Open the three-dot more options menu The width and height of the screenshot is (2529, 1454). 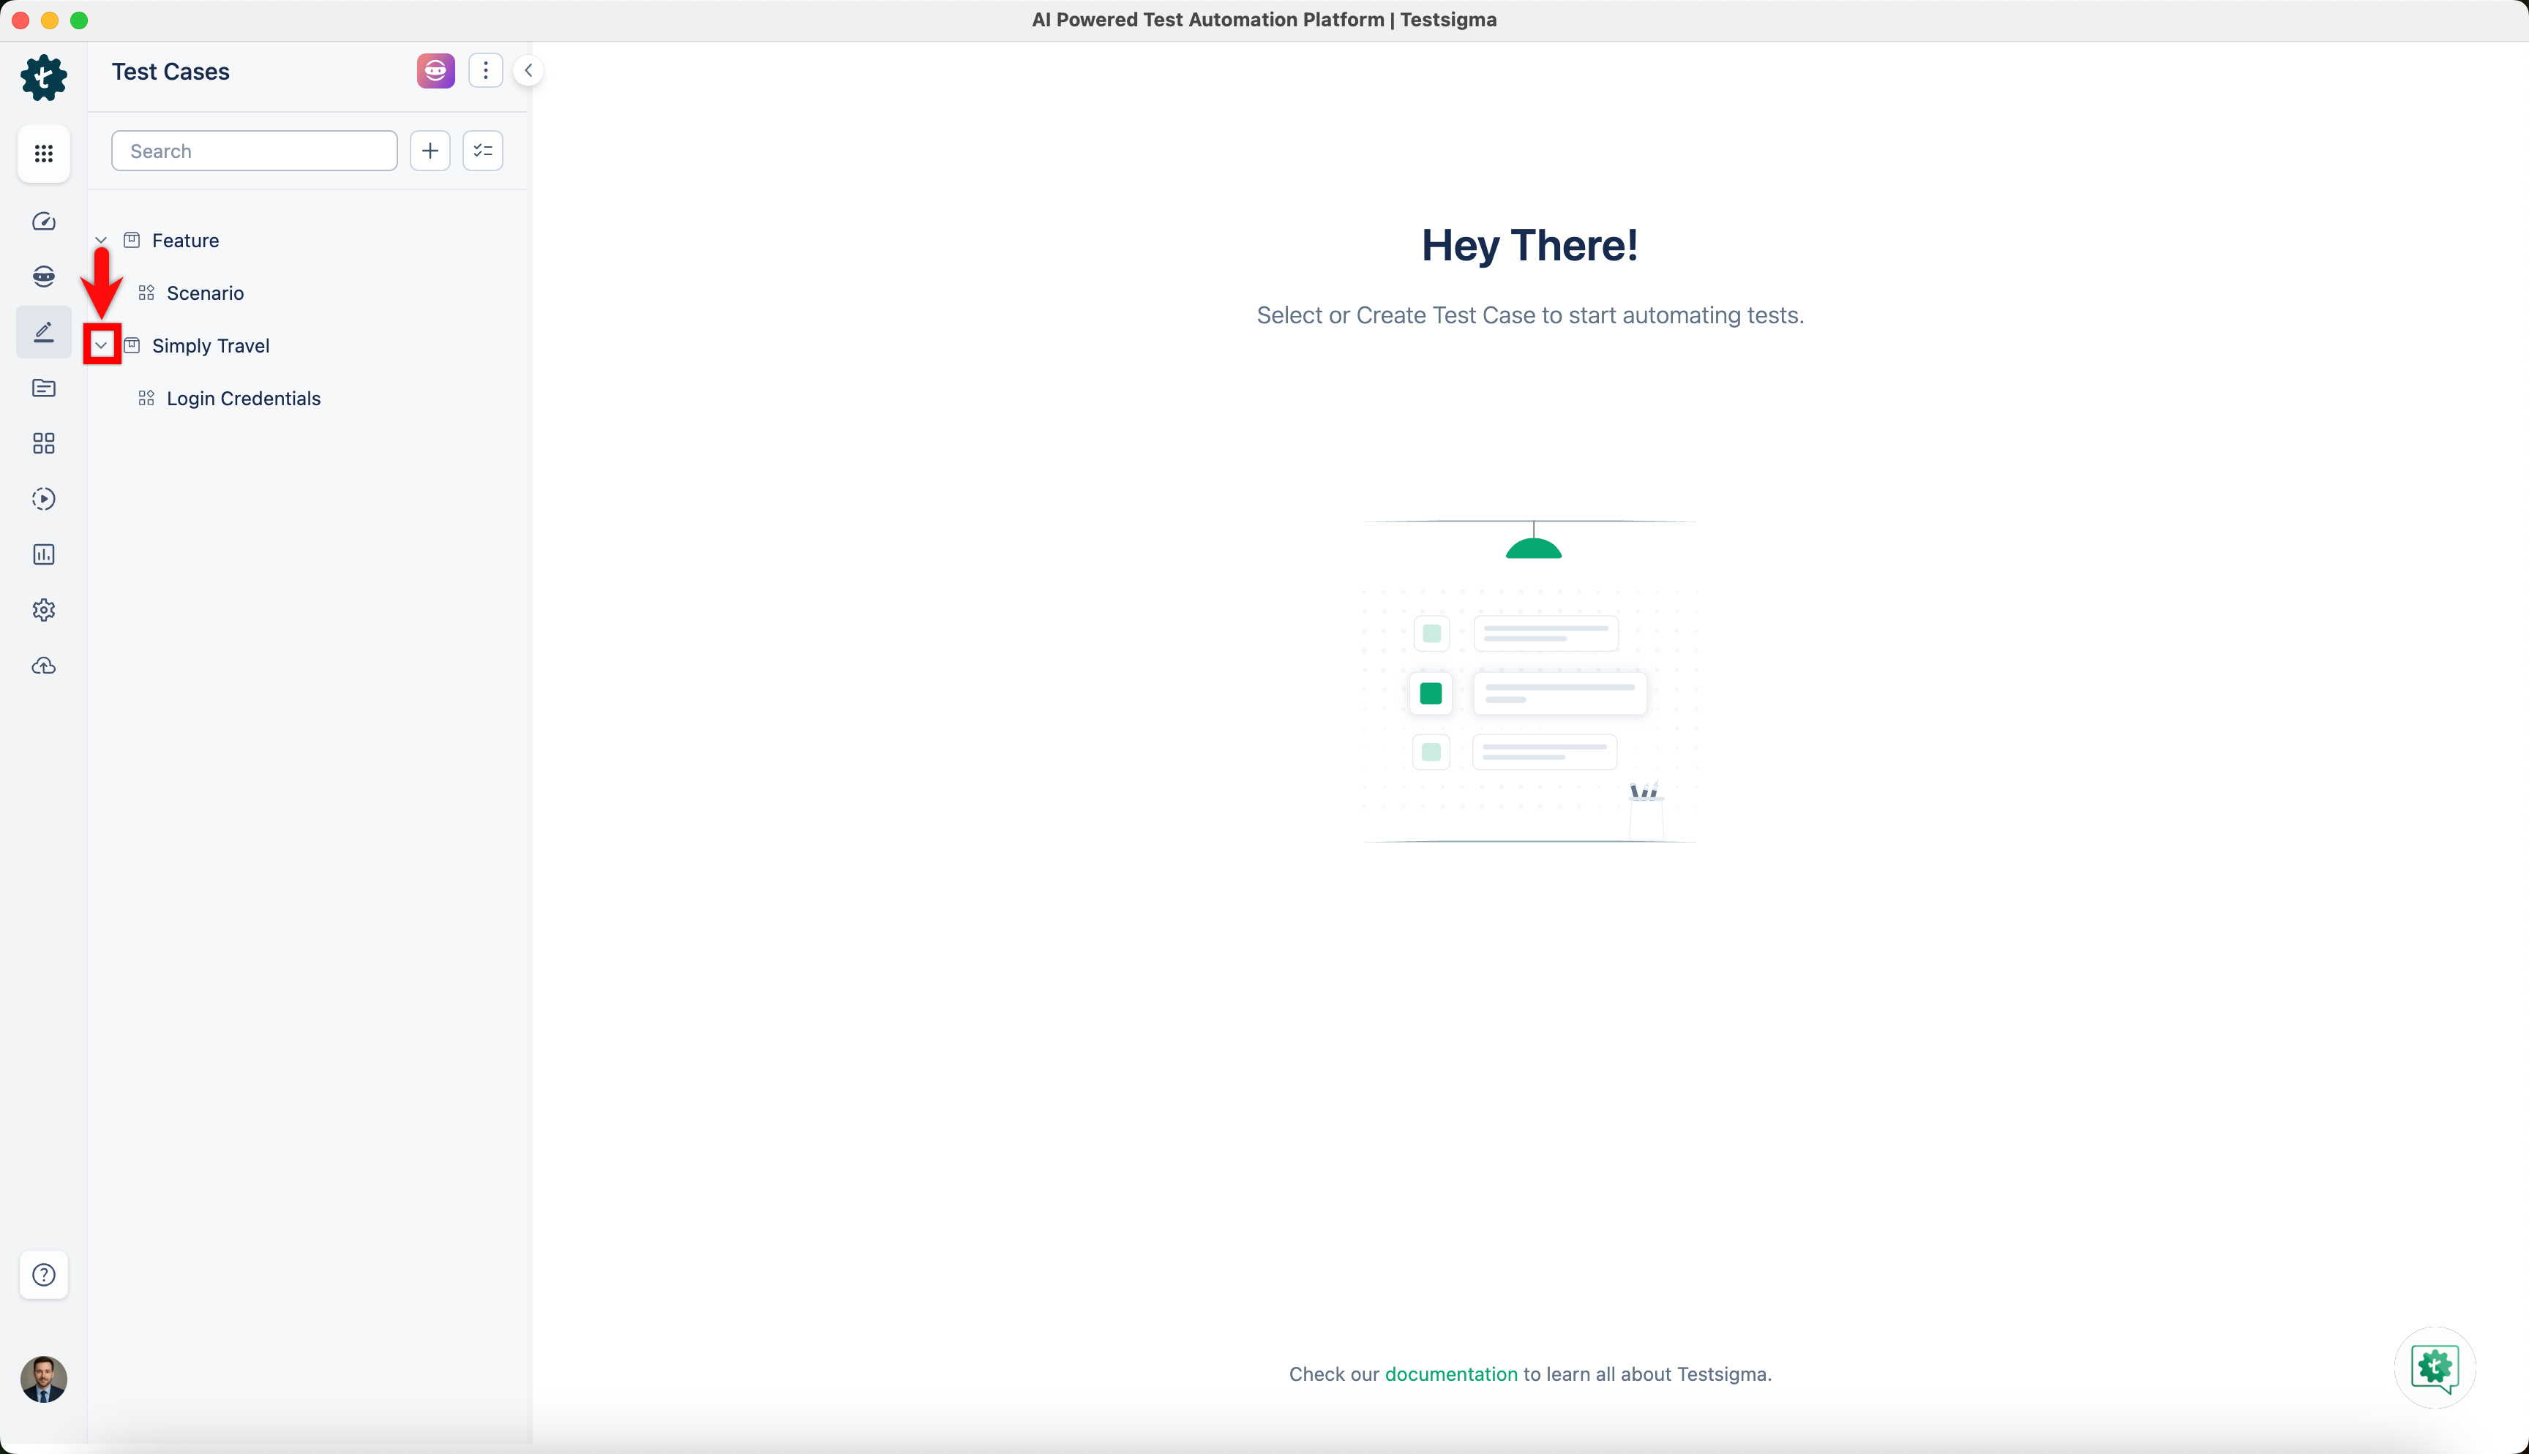point(485,71)
